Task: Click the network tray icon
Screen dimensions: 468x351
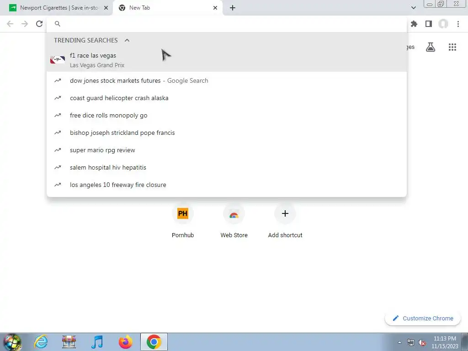Action: point(411,342)
